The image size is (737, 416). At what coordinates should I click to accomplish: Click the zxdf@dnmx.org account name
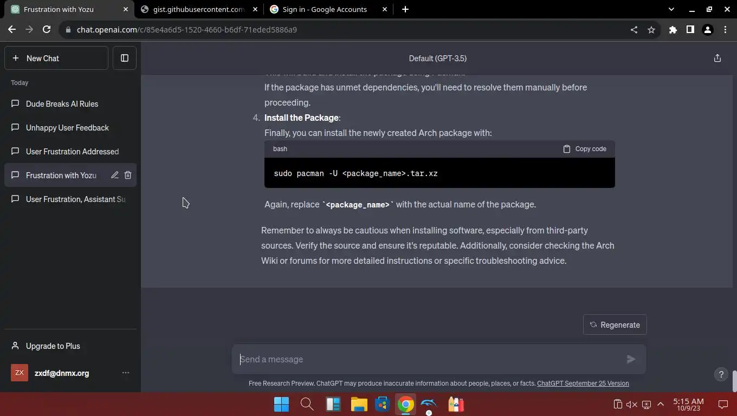(x=62, y=373)
